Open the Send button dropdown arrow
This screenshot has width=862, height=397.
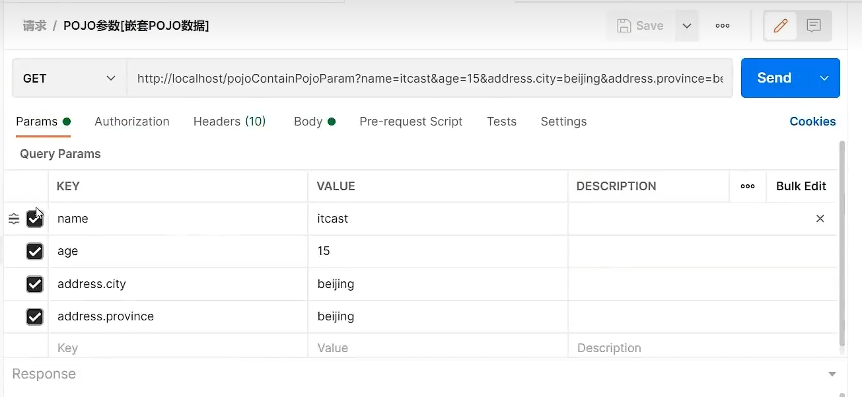824,79
